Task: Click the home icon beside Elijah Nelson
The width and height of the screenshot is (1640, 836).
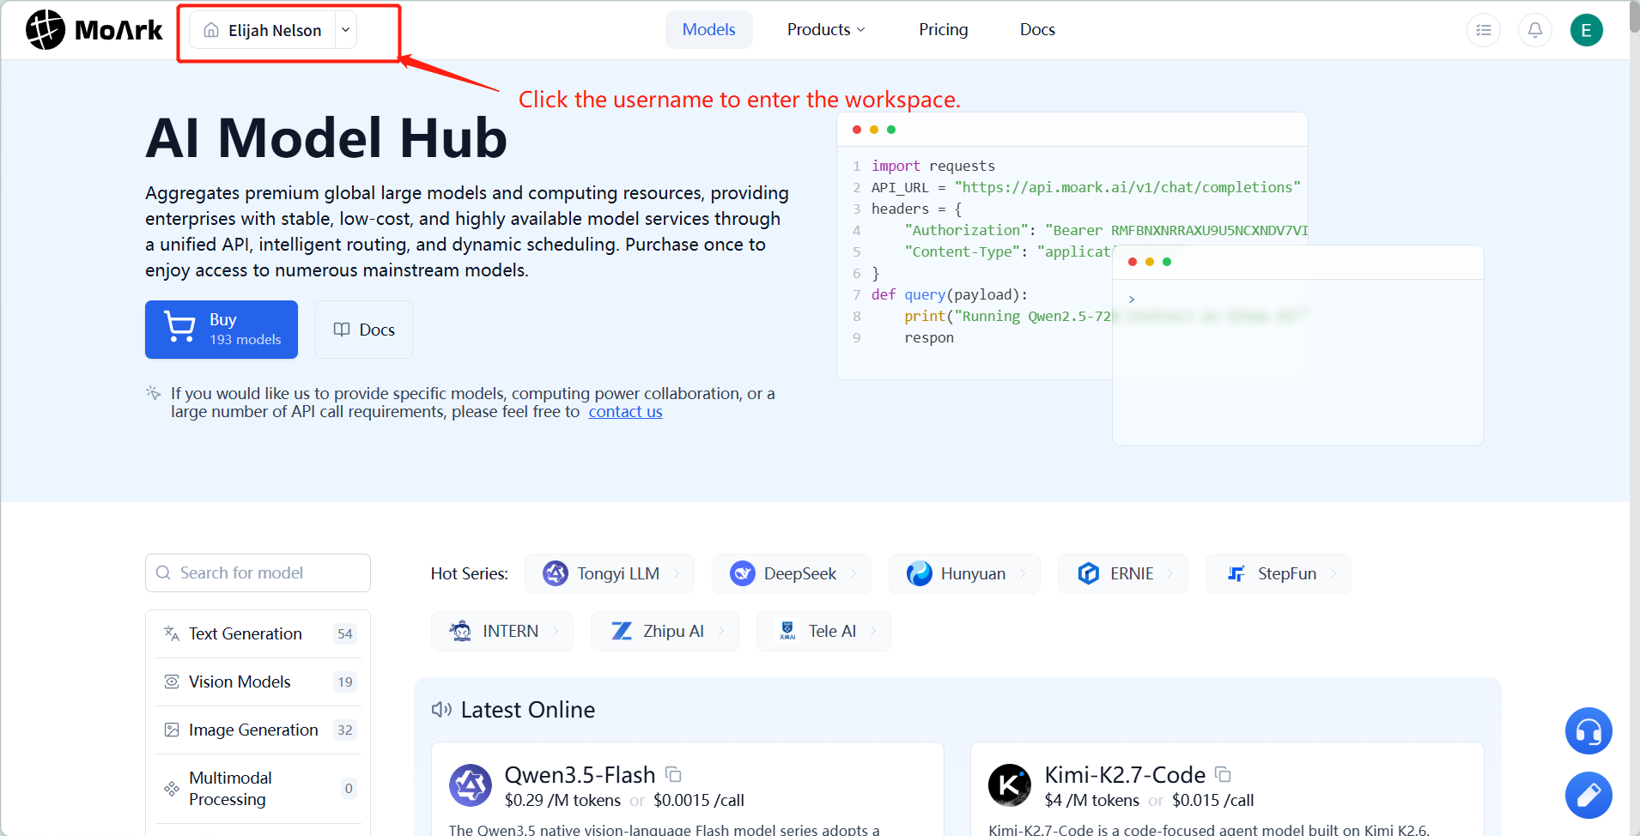Action: (211, 30)
